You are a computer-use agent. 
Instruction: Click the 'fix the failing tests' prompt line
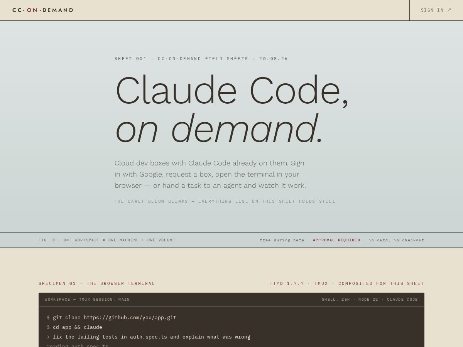tap(149, 337)
